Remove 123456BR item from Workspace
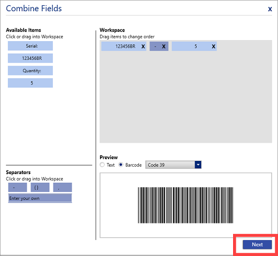 pyautogui.click(x=143, y=46)
